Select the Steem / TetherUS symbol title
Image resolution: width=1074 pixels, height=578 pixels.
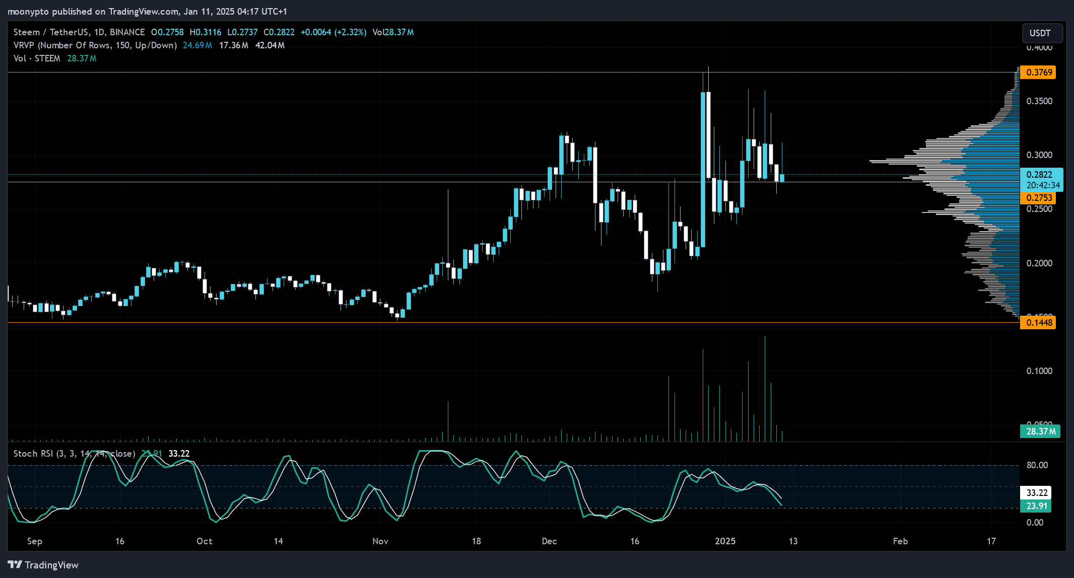79,32
